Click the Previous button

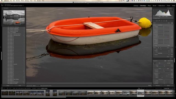158,86
